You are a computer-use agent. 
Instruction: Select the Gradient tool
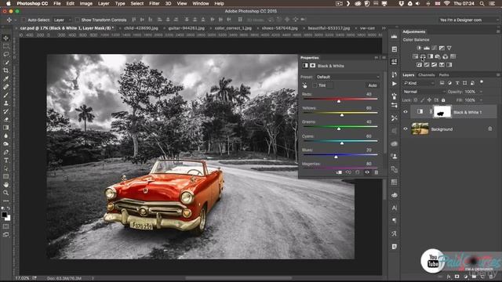pyautogui.click(x=5, y=128)
